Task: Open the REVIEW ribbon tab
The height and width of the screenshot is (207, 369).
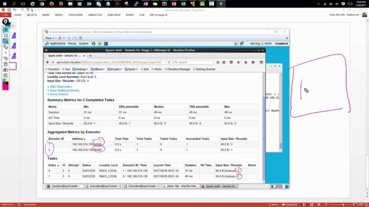Action: 130,15
